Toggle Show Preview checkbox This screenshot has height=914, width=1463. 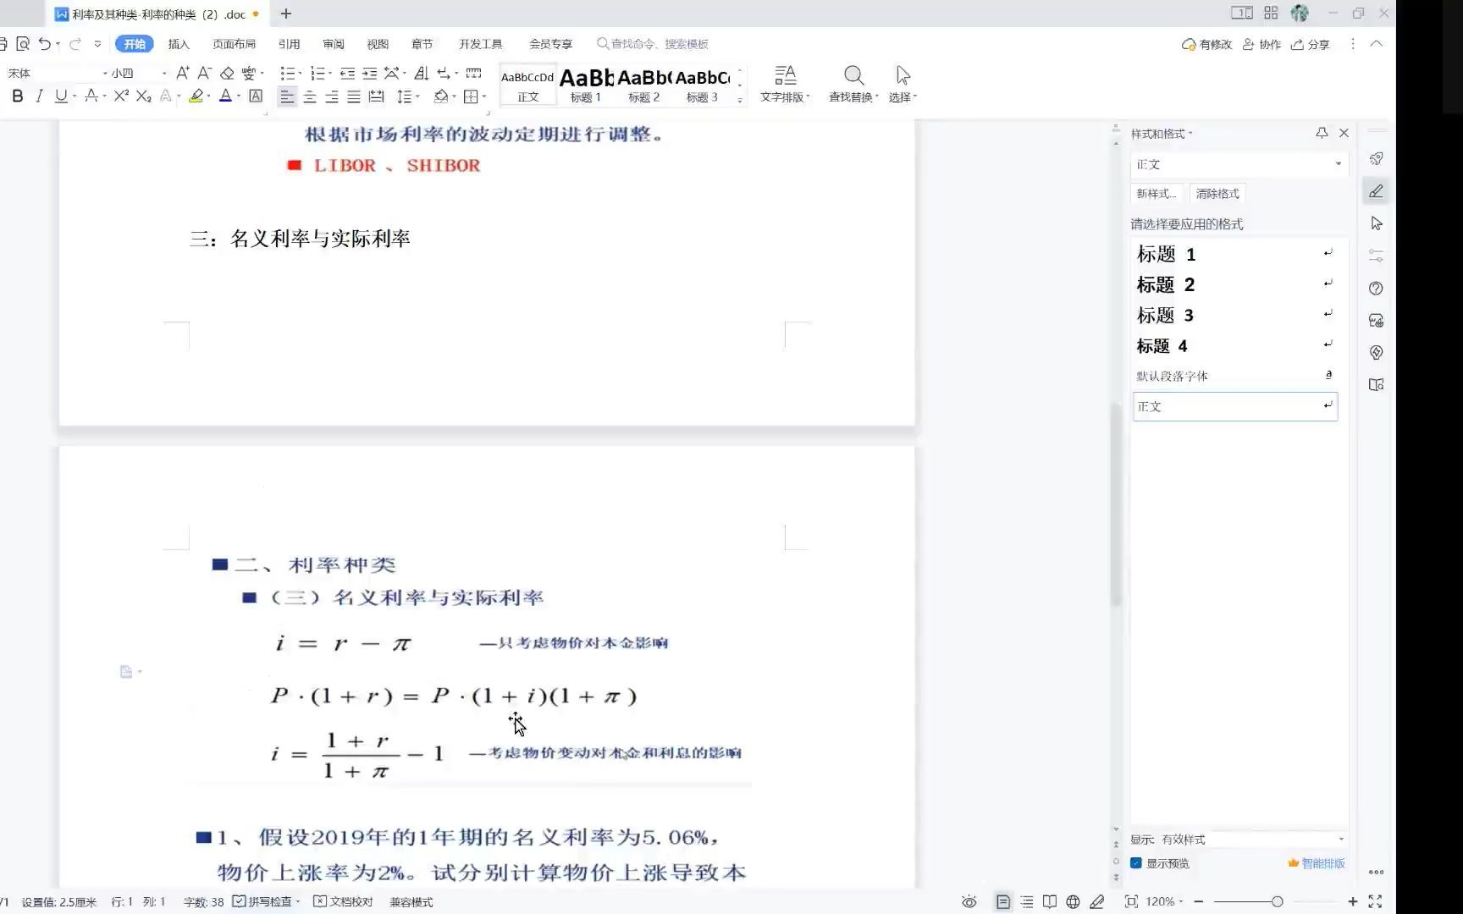pyautogui.click(x=1136, y=863)
